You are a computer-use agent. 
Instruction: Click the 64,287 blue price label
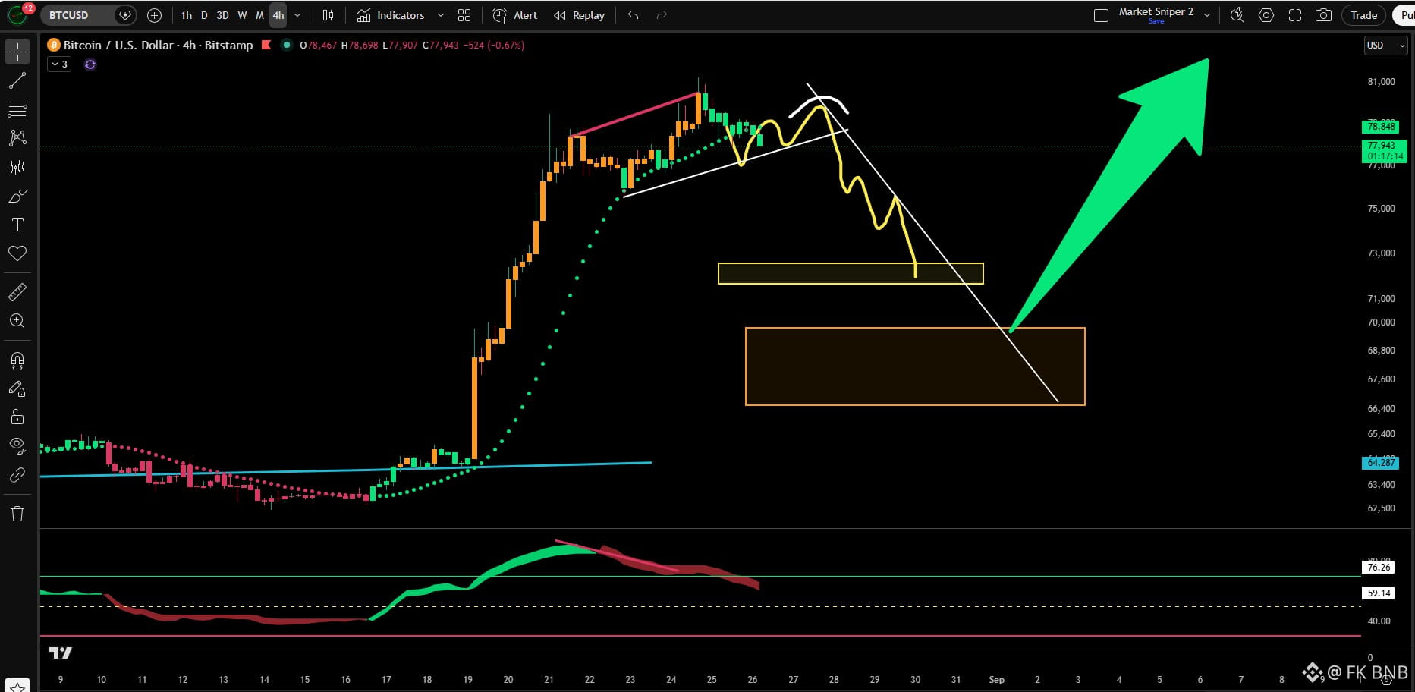click(1381, 462)
